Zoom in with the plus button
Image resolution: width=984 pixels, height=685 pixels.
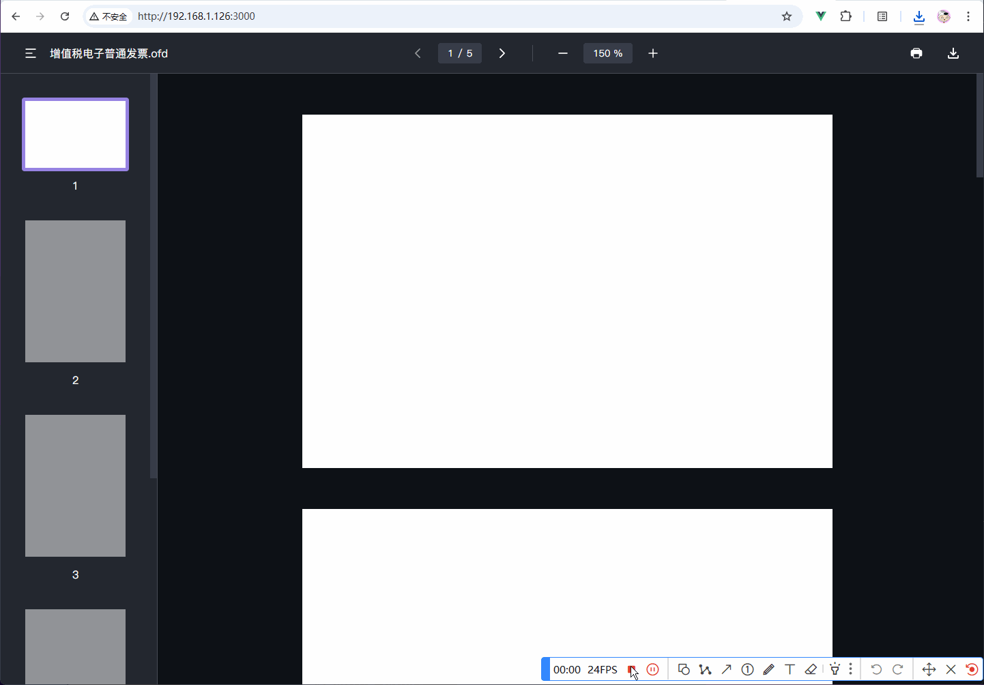(x=653, y=53)
